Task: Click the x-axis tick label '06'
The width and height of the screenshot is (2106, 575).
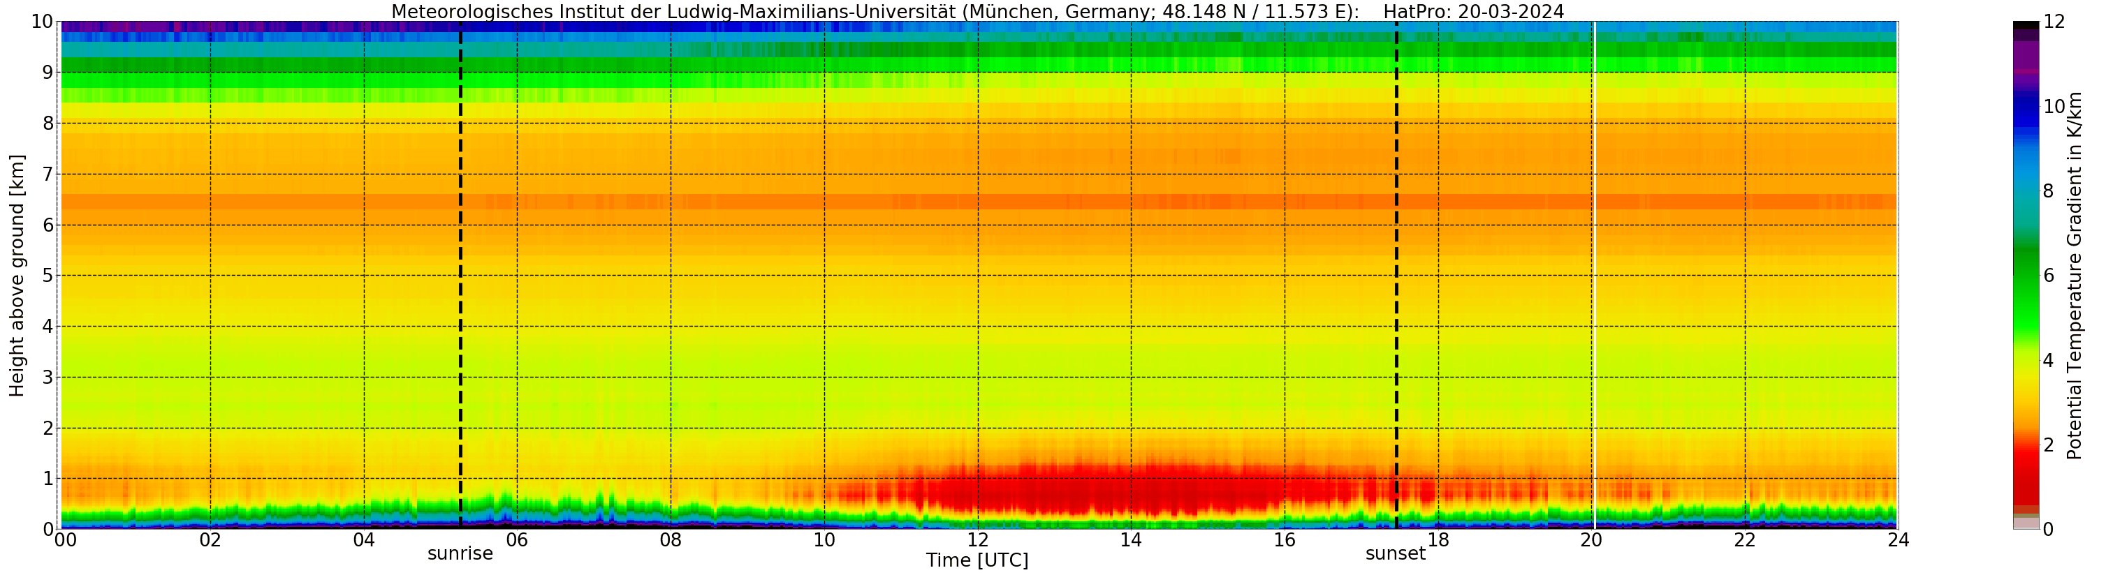Action: [517, 540]
